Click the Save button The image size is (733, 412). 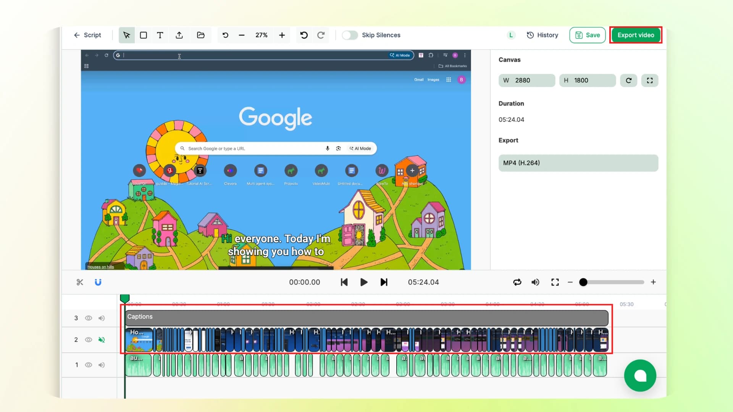(x=587, y=35)
